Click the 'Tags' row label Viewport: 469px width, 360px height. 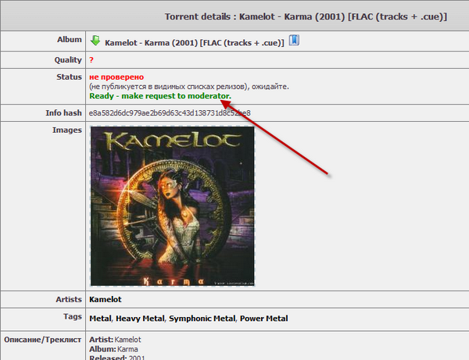[x=73, y=316]
